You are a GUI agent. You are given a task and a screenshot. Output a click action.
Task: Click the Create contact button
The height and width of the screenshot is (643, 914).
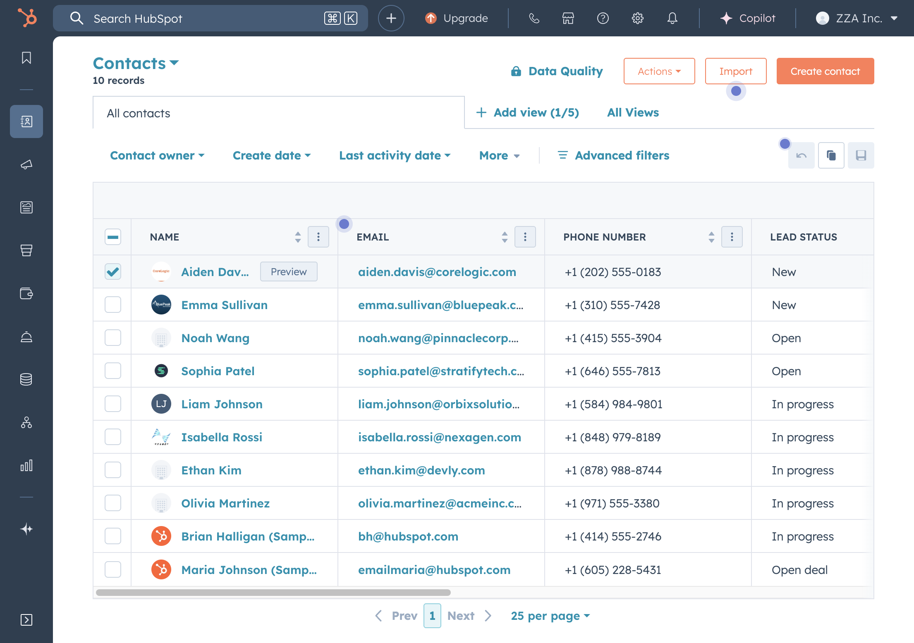click(825, 71)
